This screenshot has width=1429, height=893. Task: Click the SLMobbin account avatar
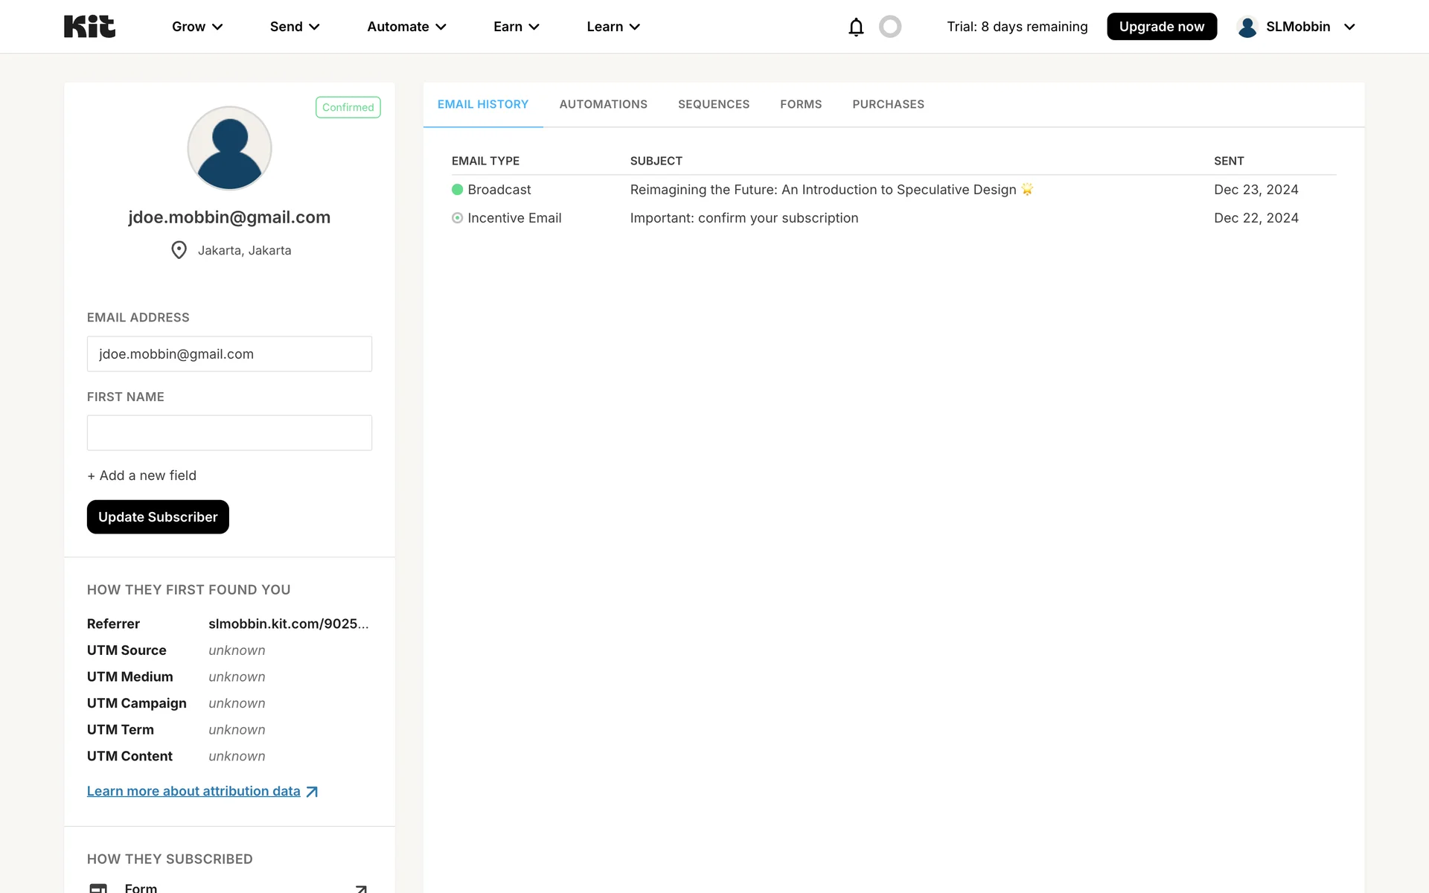coord(1247,27)
